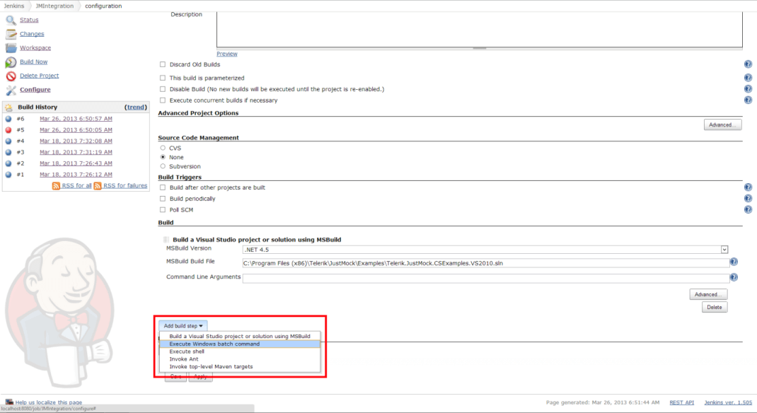Viewport: 757px width, 413px height.
Task: Click the MSBuild Build File field
Action: 485,263
